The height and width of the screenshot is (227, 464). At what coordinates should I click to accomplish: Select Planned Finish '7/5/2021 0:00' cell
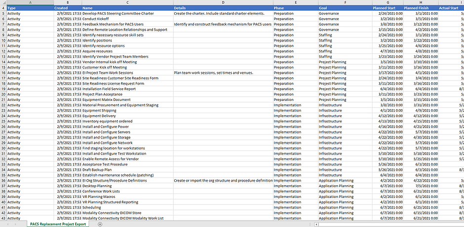421,186
